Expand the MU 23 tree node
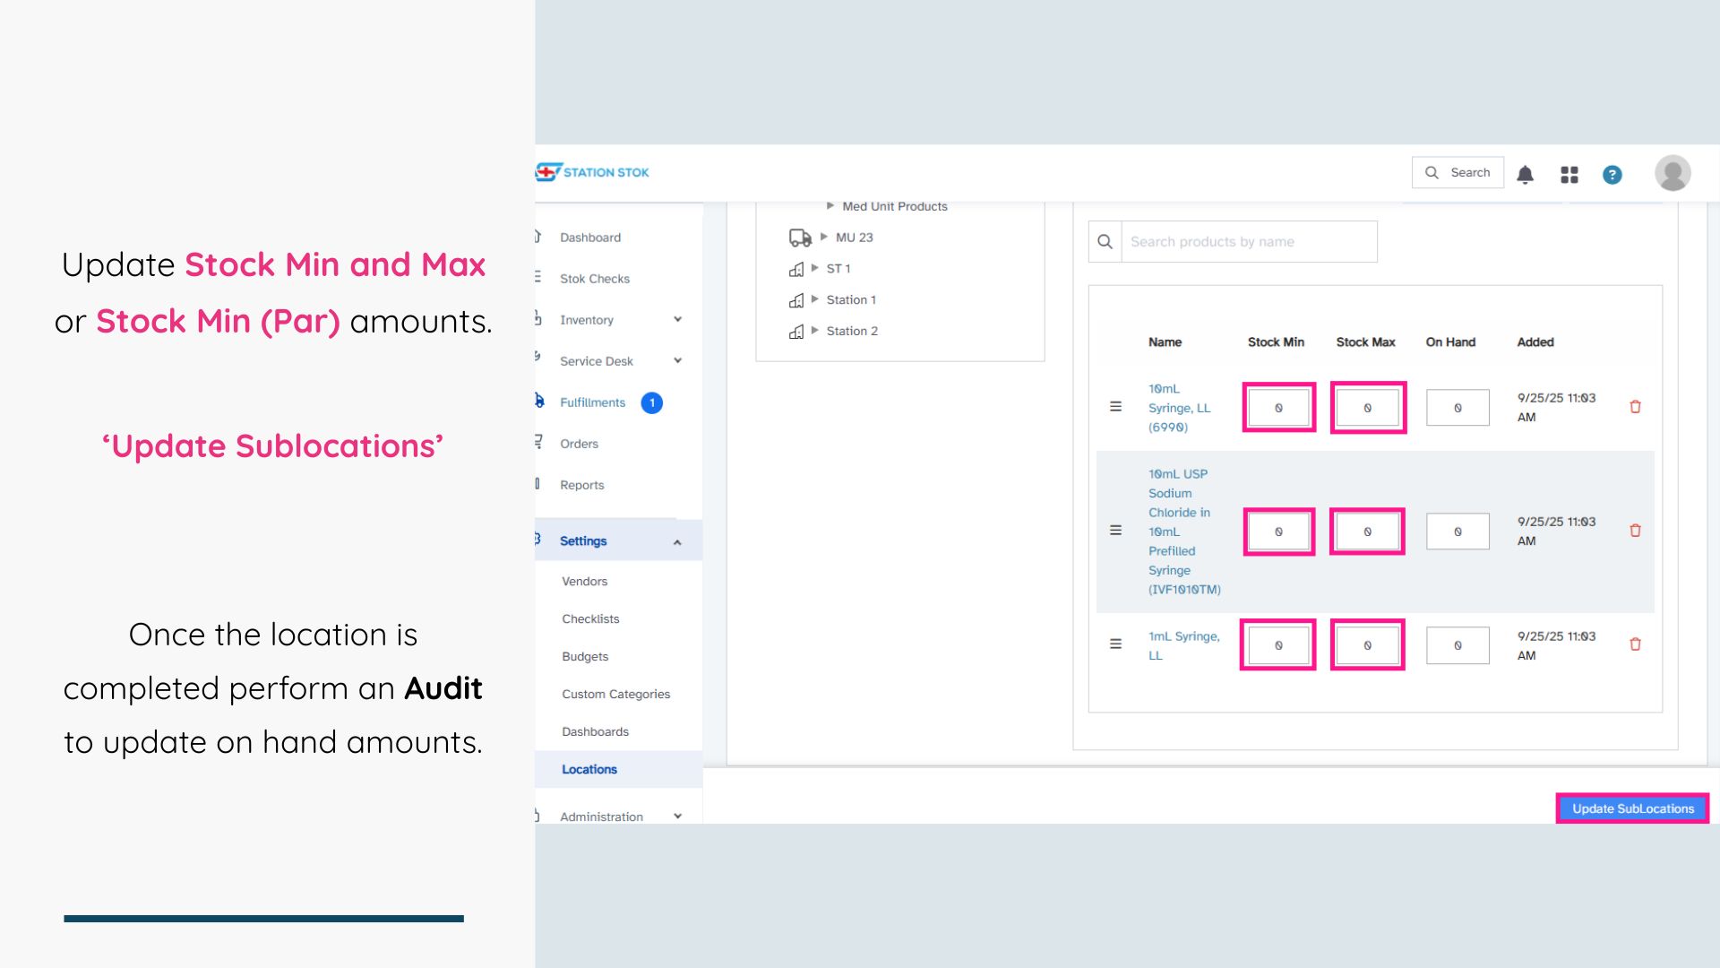 (x=824, y=238)
